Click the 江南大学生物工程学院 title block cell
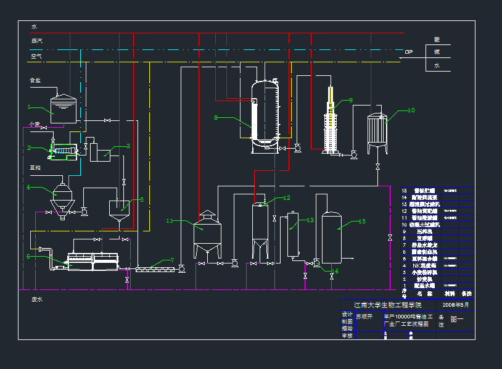Viewport: 502px width, 369px height. 388,305
